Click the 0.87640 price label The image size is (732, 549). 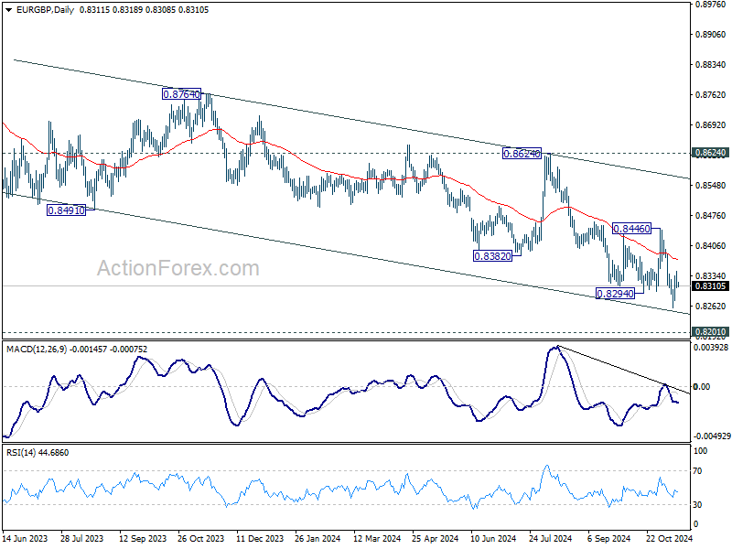pyautogui.click(x=181, y=94)
